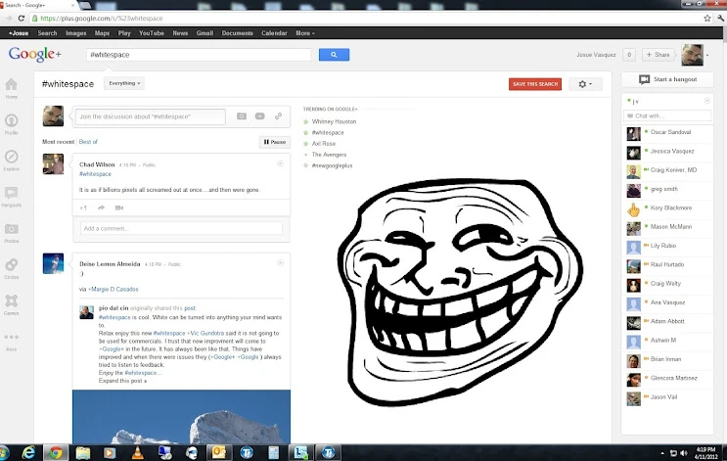Click the browser address bar URL
The image size is (727, 461).
[102, 18]
